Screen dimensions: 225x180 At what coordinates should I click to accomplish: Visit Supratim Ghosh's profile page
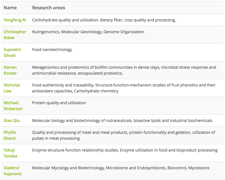click(12, 52)
